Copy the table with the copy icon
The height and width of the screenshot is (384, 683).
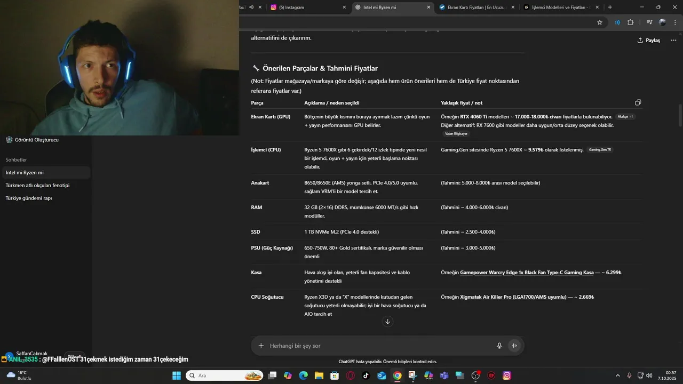[638, 102]
